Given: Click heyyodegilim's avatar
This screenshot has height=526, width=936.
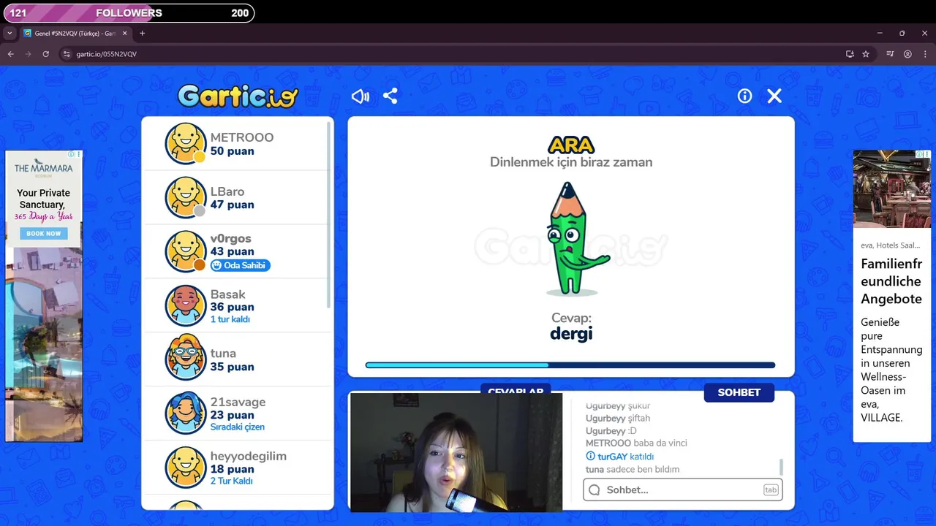Looking at the screenshot, I should pos(186,468).
